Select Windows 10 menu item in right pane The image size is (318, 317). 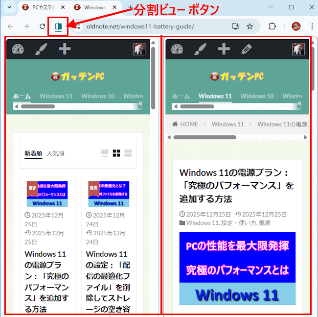[257, 96]
